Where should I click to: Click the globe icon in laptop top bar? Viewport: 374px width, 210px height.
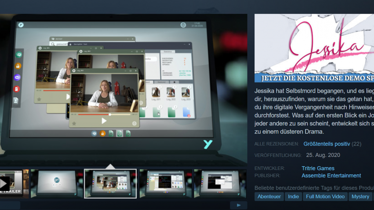coord(183,25)
